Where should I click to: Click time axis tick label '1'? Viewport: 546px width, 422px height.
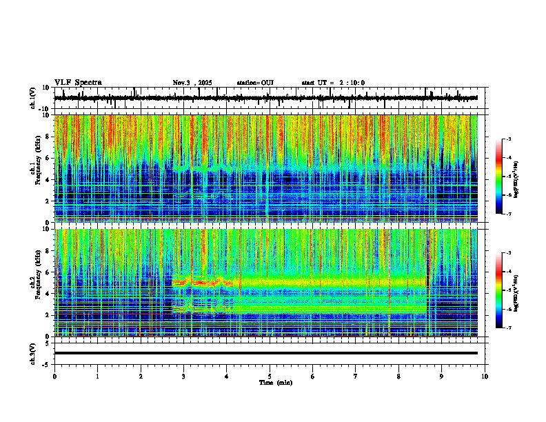(98, 376)
